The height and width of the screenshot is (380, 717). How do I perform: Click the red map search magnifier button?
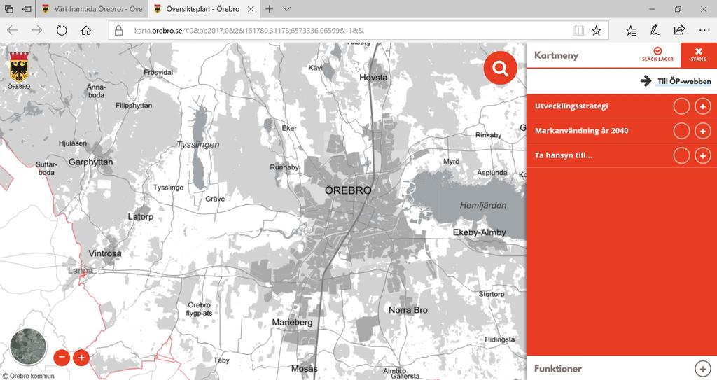[x=500, y=68]
